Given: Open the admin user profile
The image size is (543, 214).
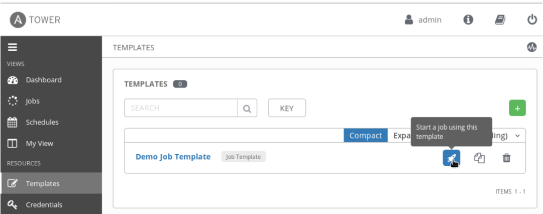Looking at the screenshot, I should (x=423, y=20).
